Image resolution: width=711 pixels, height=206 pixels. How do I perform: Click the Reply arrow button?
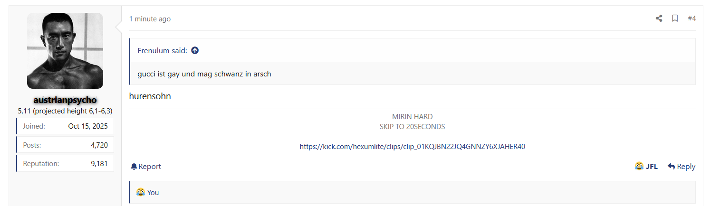coord(682,167)
